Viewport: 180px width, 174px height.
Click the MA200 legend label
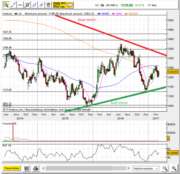[x=133, y=13]
